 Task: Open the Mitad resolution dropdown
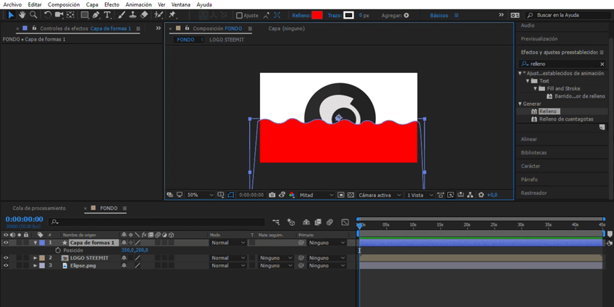pos(317,195)
